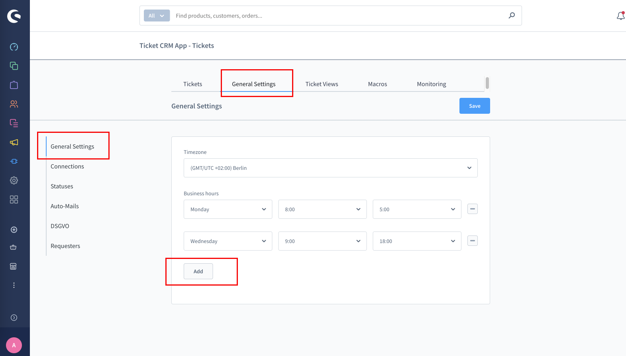Open the three-dot more menu
This screenshot has height=356, width=626.
pos(14,285)
